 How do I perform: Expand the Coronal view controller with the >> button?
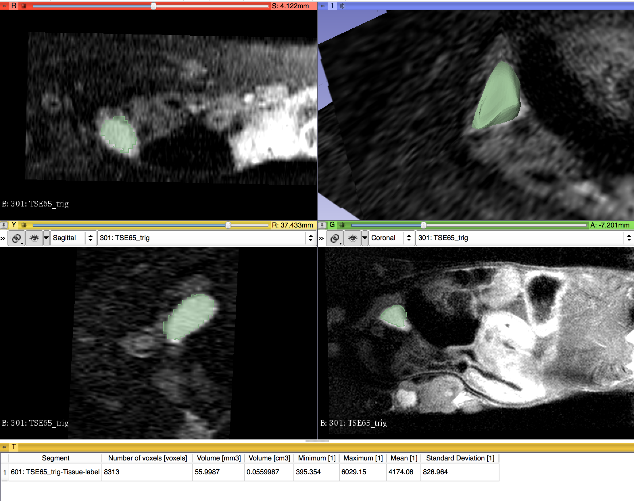pyautogui.click(x=322, y=238)
